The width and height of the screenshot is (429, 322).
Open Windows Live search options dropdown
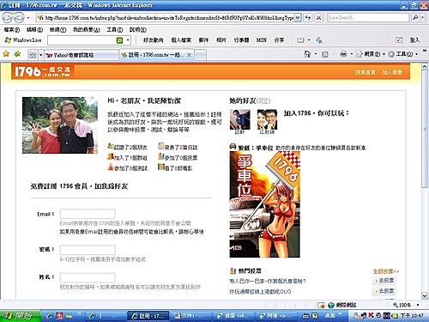coord(128,40)
